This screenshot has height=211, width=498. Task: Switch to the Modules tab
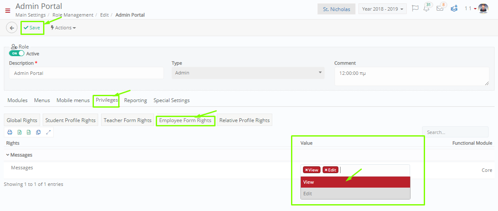[17, 100]
